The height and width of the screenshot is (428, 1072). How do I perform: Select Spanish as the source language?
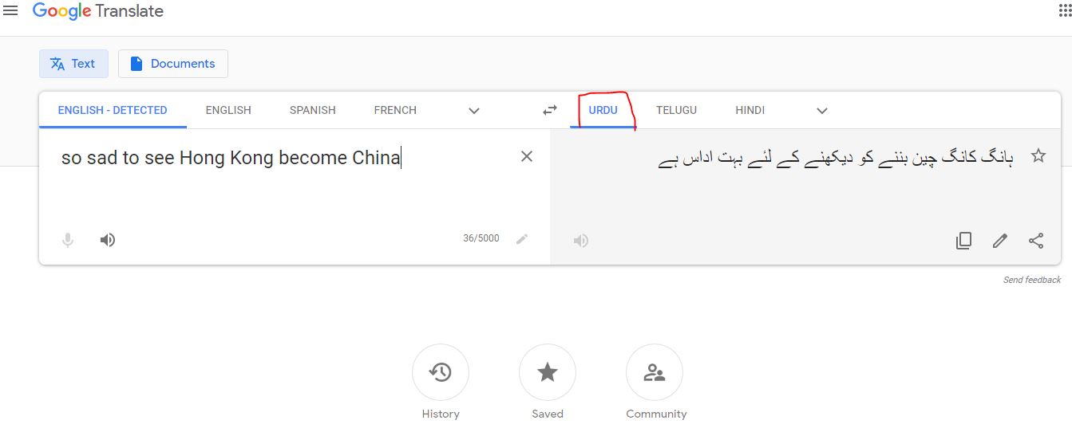point(312,110)
